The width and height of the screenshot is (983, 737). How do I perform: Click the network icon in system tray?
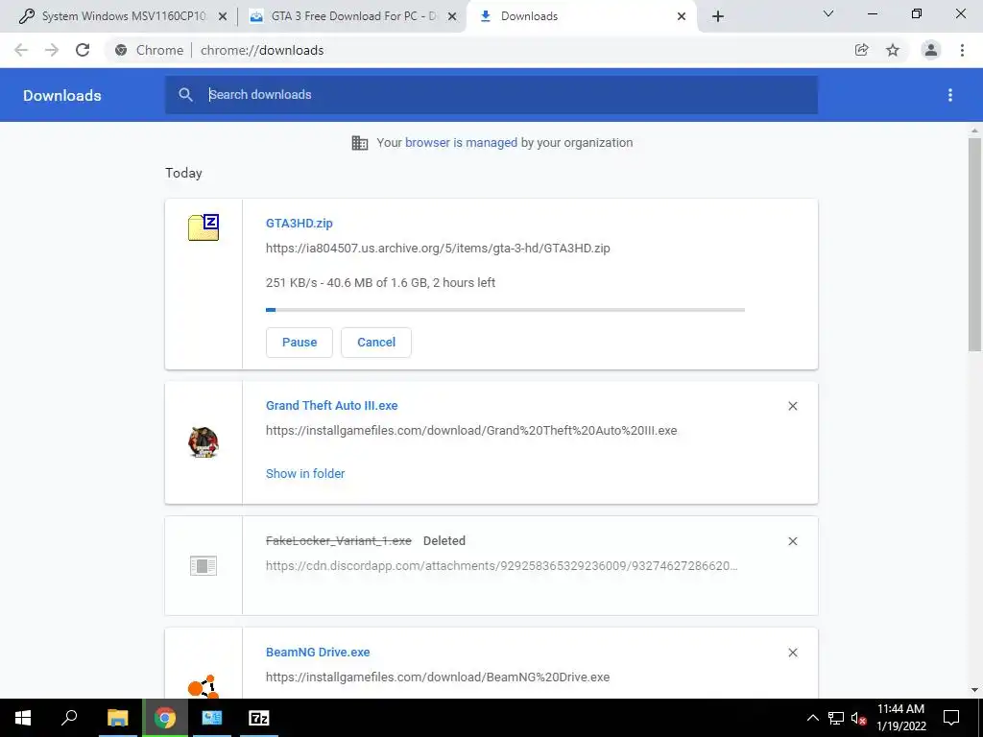pos(836,718)
